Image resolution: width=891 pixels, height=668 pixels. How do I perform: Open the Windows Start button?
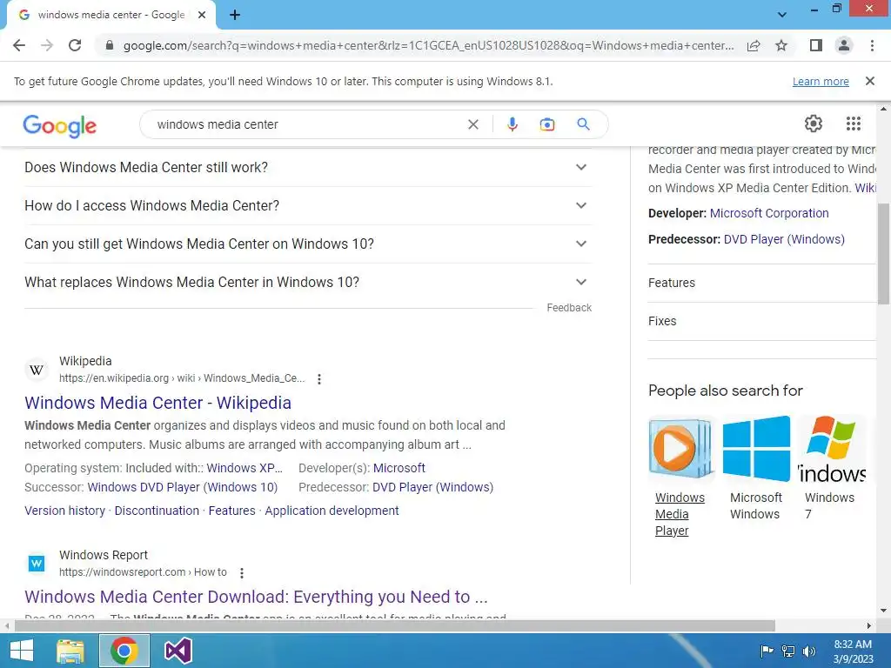[22, 651]
